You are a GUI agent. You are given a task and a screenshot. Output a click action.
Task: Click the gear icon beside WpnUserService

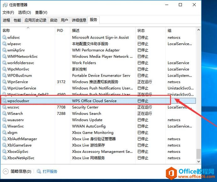tap(4, 88)
